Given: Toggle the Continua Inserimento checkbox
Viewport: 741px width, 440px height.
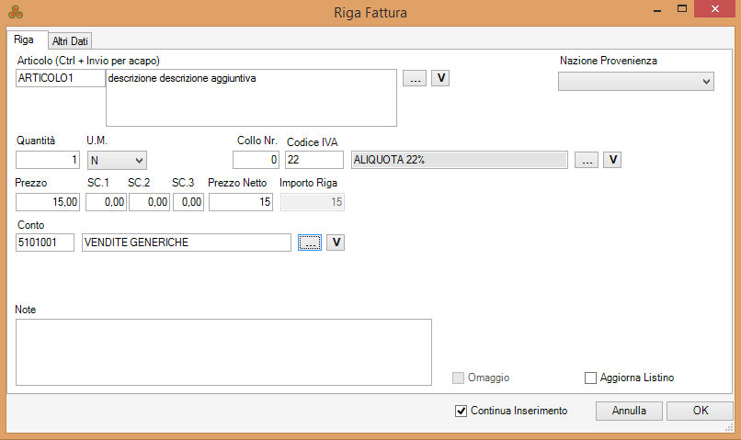Looking at the screenshot, I should [462, 411].
